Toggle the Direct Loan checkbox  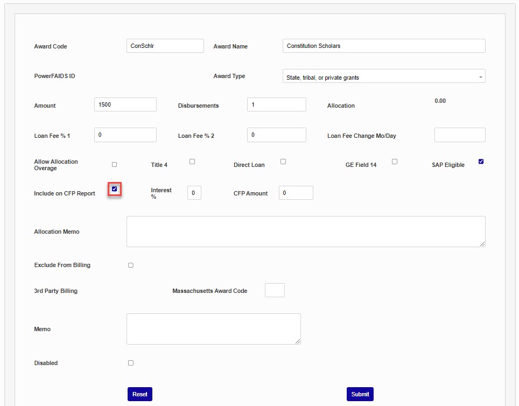283,162
